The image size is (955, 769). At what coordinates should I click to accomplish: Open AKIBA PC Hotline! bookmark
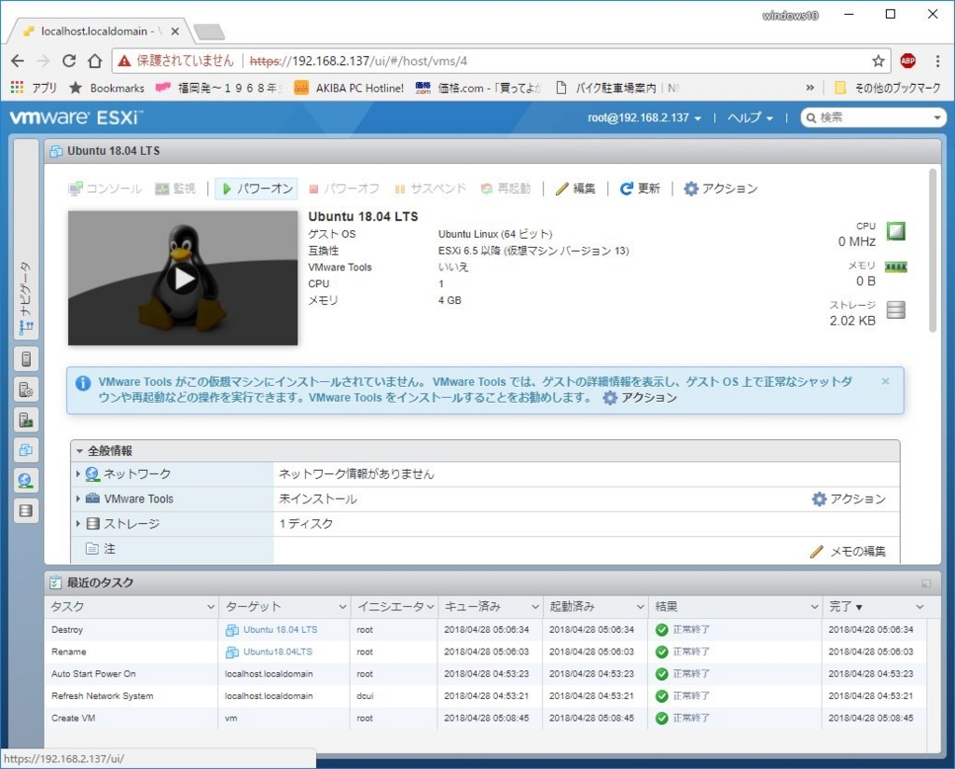pos(349,88)
